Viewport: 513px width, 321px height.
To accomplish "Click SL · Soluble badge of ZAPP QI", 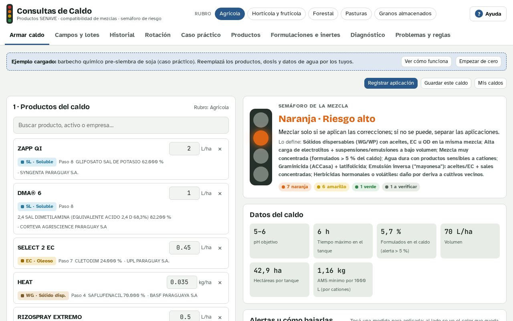I will pyautogui.click(x=37, y=162).
